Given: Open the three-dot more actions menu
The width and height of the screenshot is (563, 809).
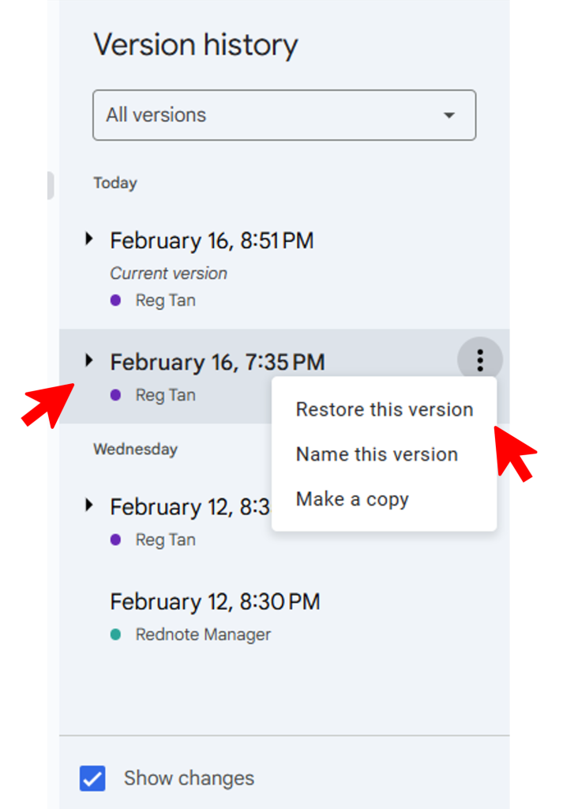Looking at the screenshot, I should (479, 361).
